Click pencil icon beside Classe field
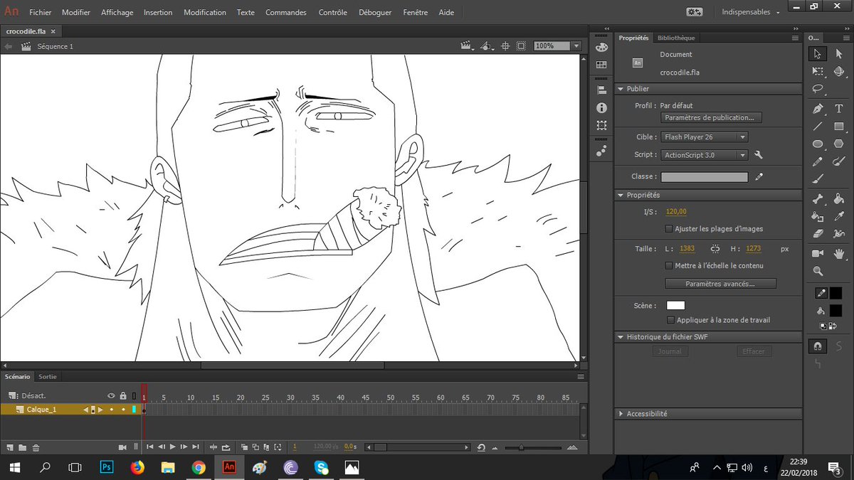854x480 pixels. coord(759,176)
